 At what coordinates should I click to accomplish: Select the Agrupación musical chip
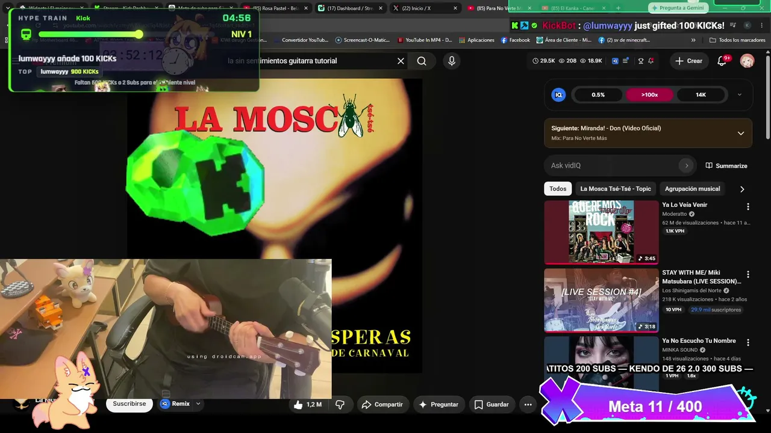692,189
